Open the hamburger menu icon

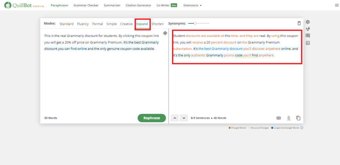pyautogui.click(x=337, y=5)
